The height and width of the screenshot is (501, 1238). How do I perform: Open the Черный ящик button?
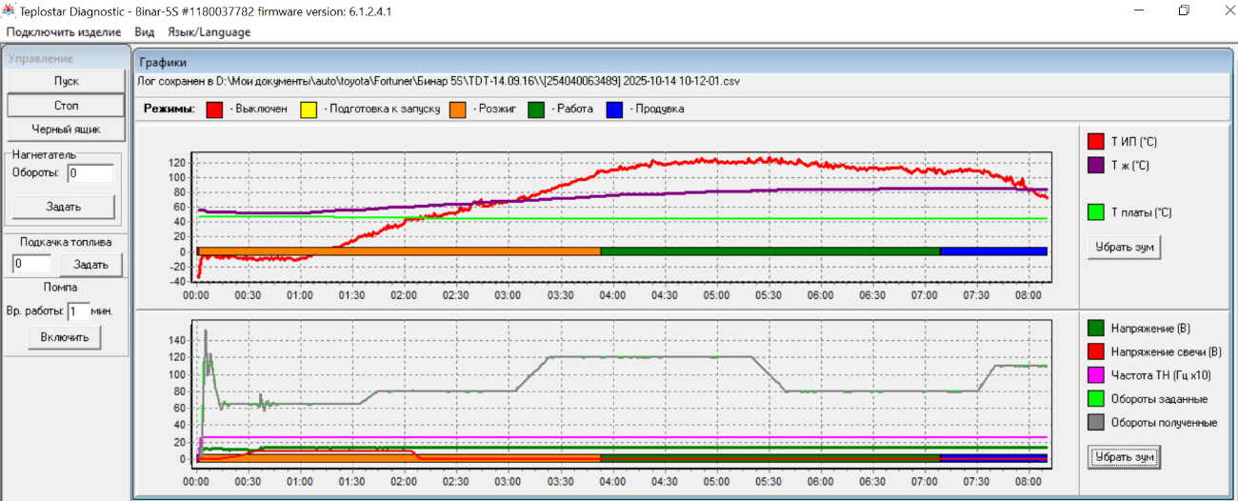point(67,129)
